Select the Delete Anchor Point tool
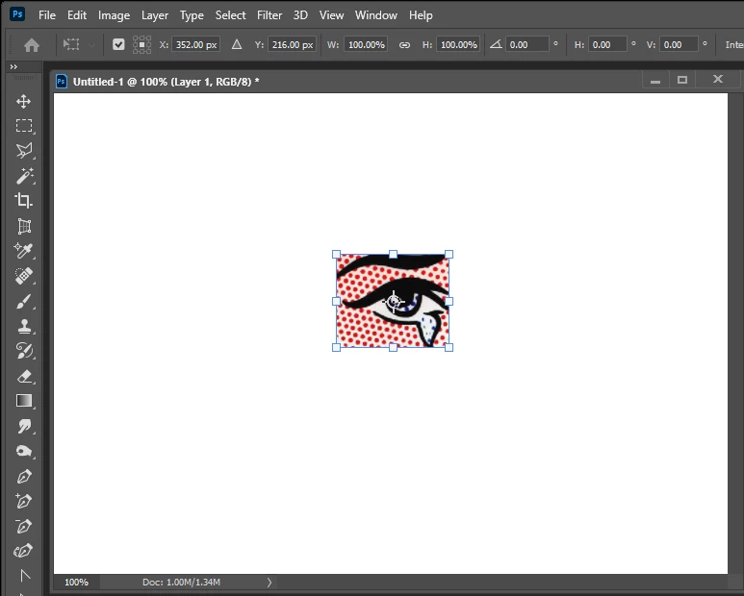744x596 pixels. tap(24, 526)
